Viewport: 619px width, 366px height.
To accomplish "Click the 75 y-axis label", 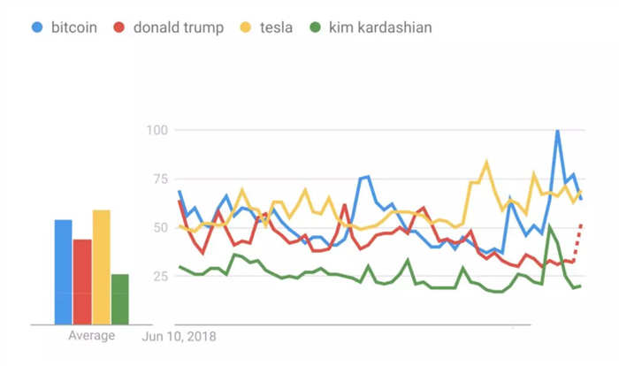I will (x=161, y=179).
